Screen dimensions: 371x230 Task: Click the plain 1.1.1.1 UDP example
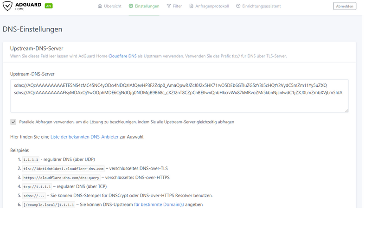pos(31,160)
